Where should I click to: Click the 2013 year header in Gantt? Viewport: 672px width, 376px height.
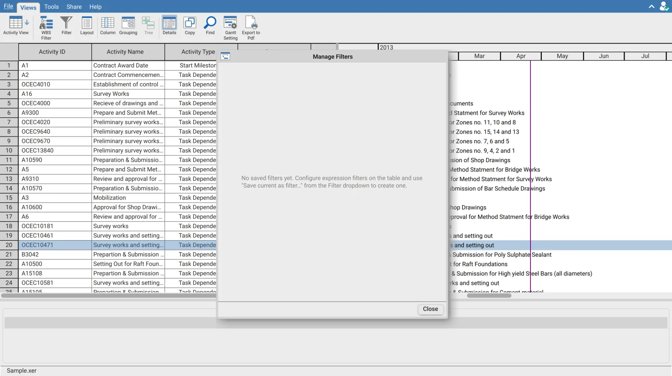[x=386, y=47]
